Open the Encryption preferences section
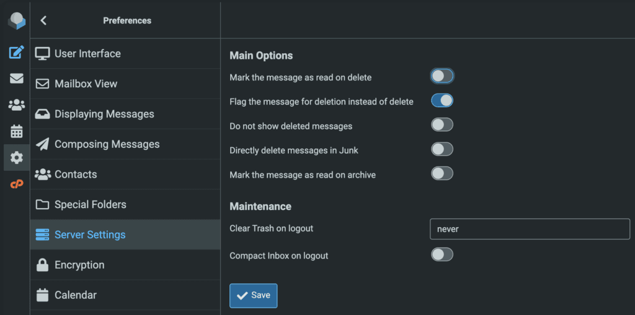The image size is (635, 315). point(125,265)
